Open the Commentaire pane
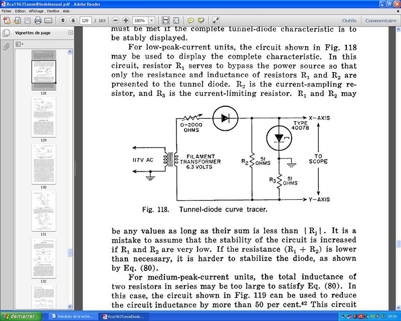Screen dimensions: 401x321 (380, 21)
